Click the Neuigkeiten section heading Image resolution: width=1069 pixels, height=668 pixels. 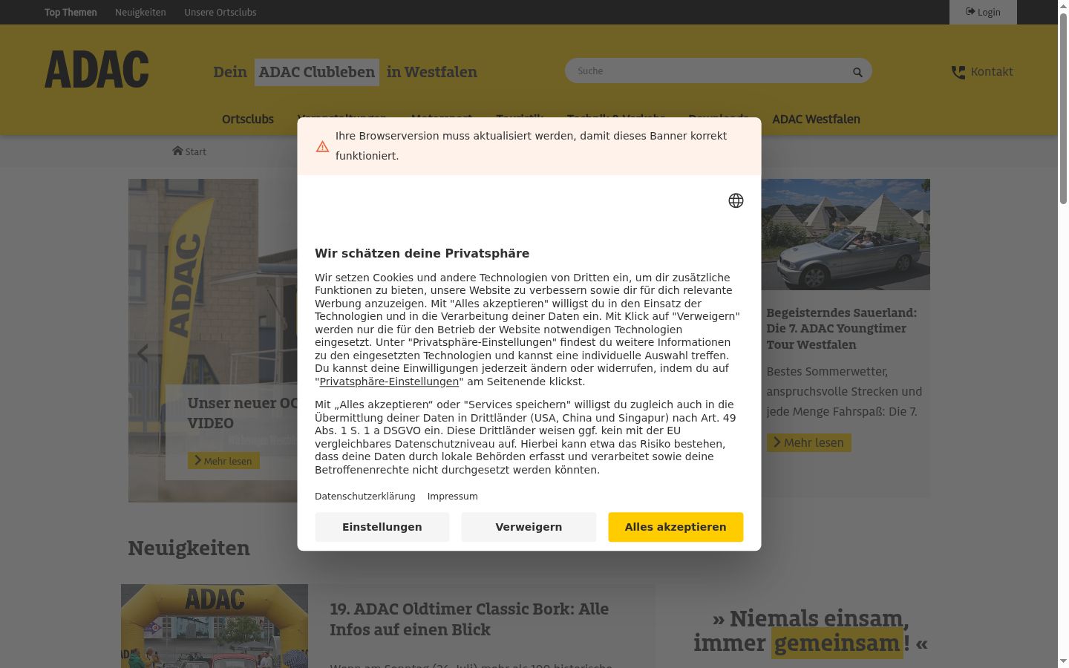pyautogui.click(x=189, y=548)
